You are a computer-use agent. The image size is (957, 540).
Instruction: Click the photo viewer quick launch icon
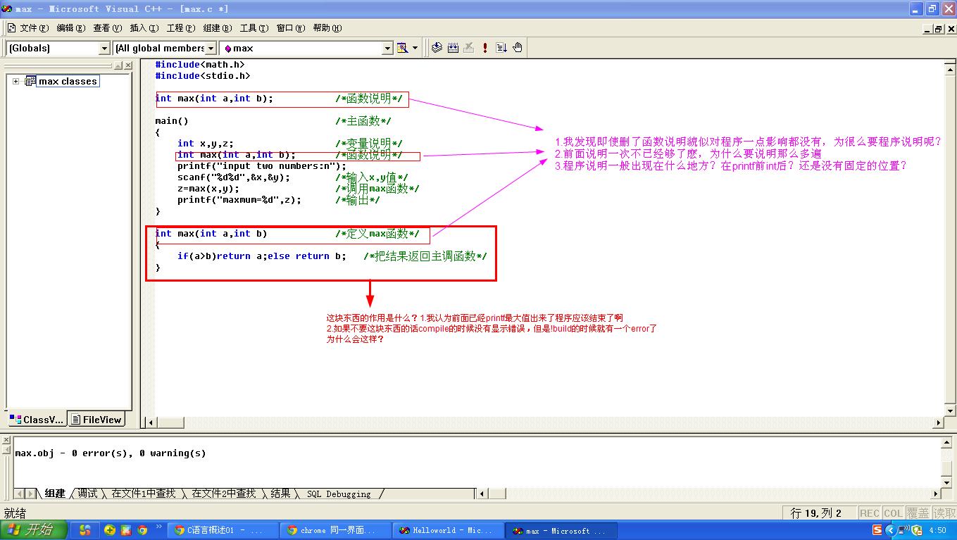(126, 530)
